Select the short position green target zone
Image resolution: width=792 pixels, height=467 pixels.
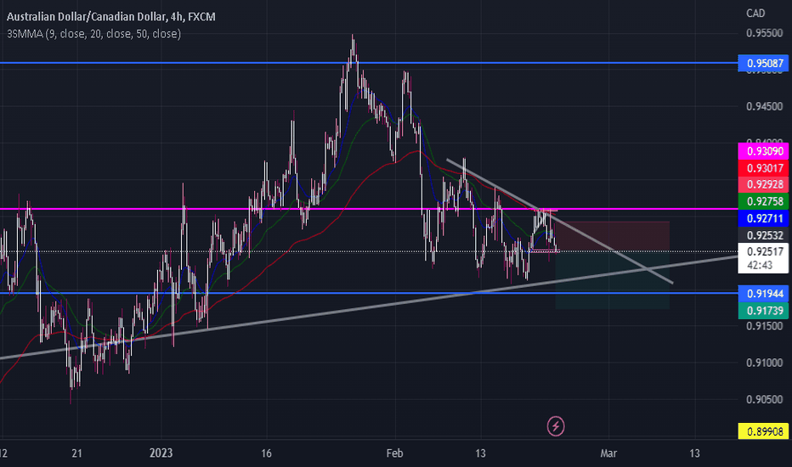click(613, 280)
